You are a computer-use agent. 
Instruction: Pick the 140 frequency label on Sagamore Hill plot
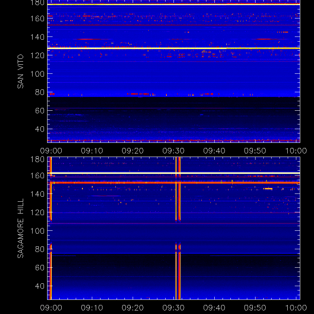pyautogui.click(x=37, y=194)
